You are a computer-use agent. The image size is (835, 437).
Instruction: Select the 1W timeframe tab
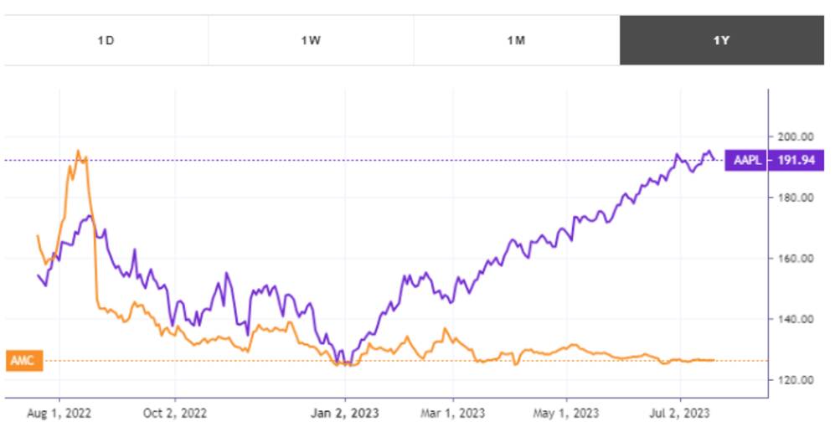click(x=311, y=40)
